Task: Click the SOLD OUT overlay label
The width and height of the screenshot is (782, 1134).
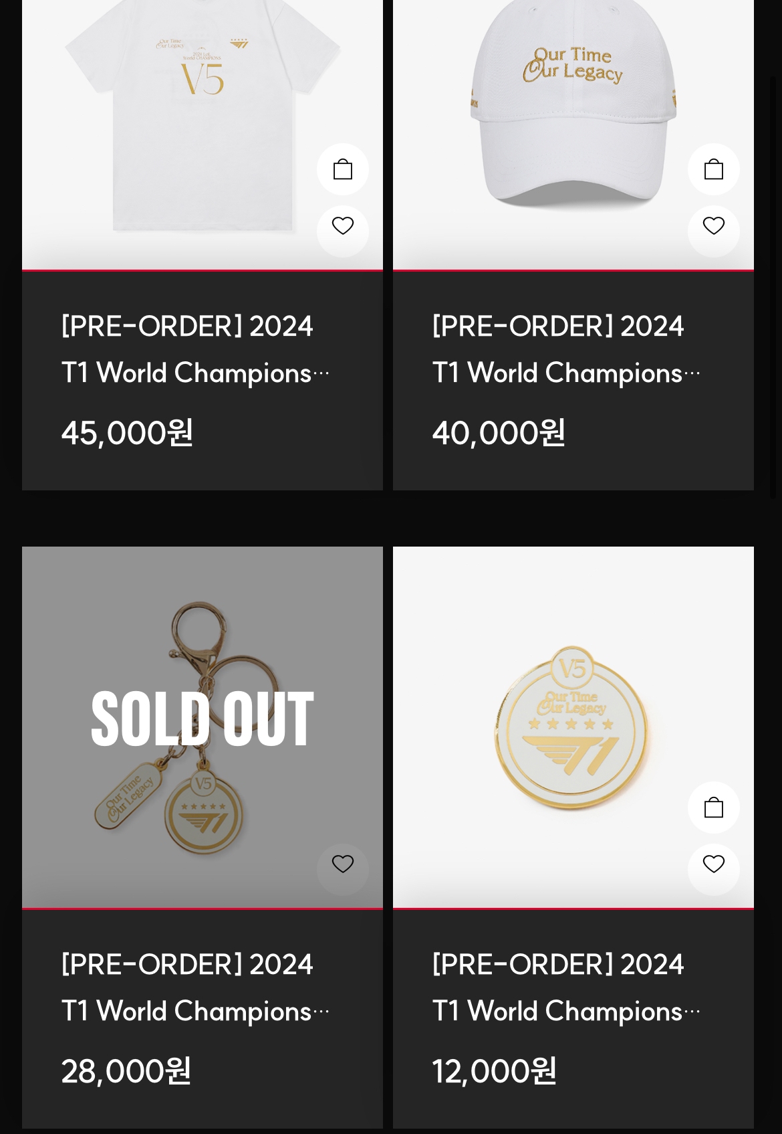Action: (203, 719)
